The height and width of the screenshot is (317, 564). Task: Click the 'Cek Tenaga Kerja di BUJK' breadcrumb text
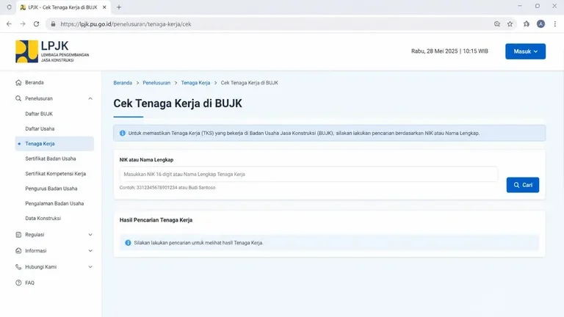point(249,83)
